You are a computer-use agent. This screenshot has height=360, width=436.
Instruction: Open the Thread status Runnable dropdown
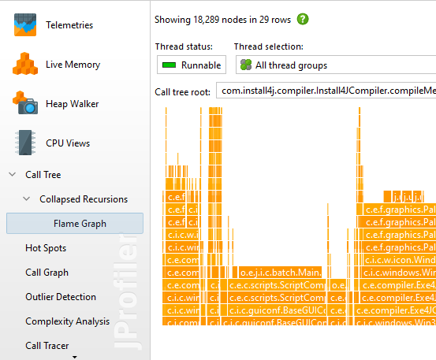(x=192, y=65)
